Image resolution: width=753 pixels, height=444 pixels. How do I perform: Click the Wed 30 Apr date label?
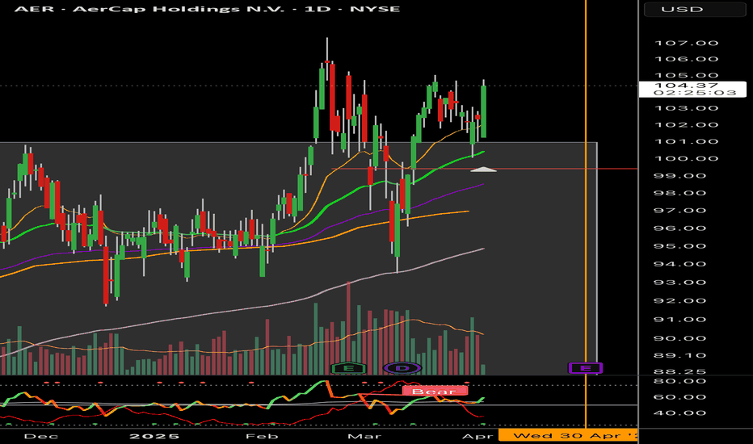[x=569, y=436]
